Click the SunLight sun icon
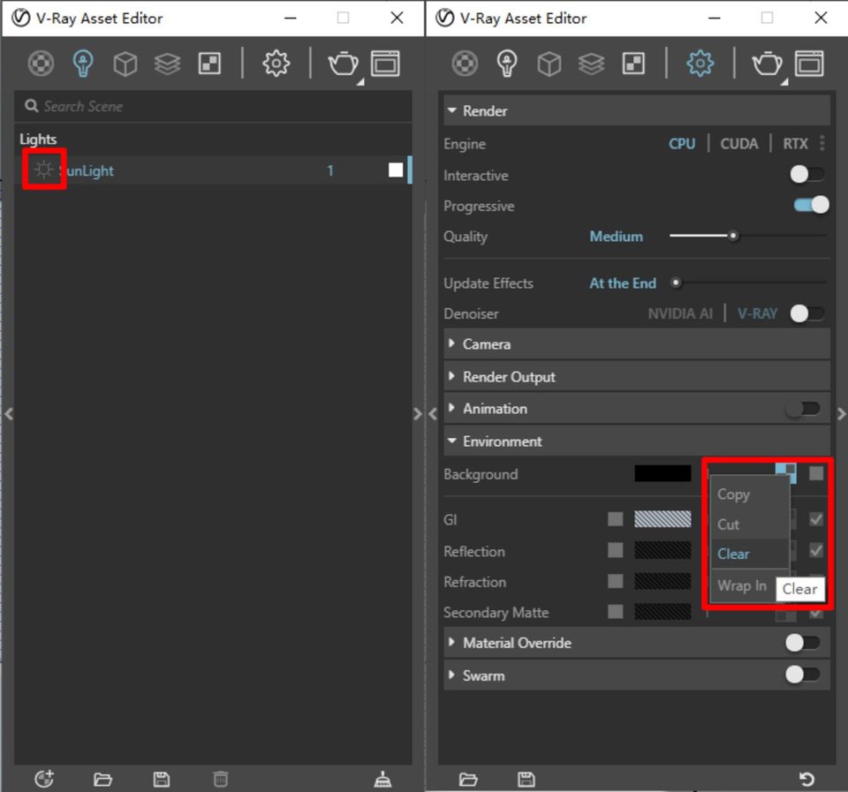 (43, 170)
